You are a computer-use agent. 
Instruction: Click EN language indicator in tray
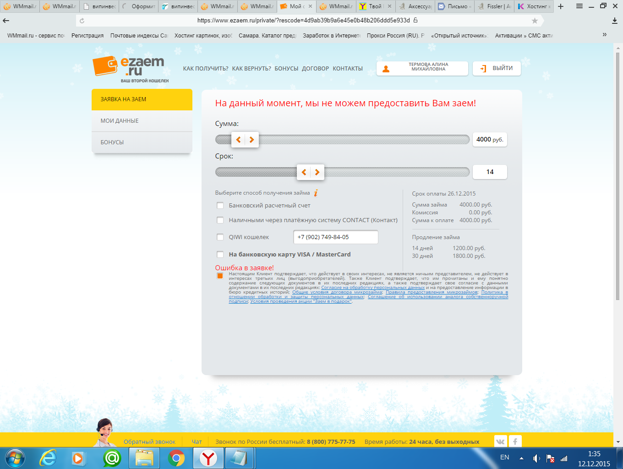(x=505, y=458)
